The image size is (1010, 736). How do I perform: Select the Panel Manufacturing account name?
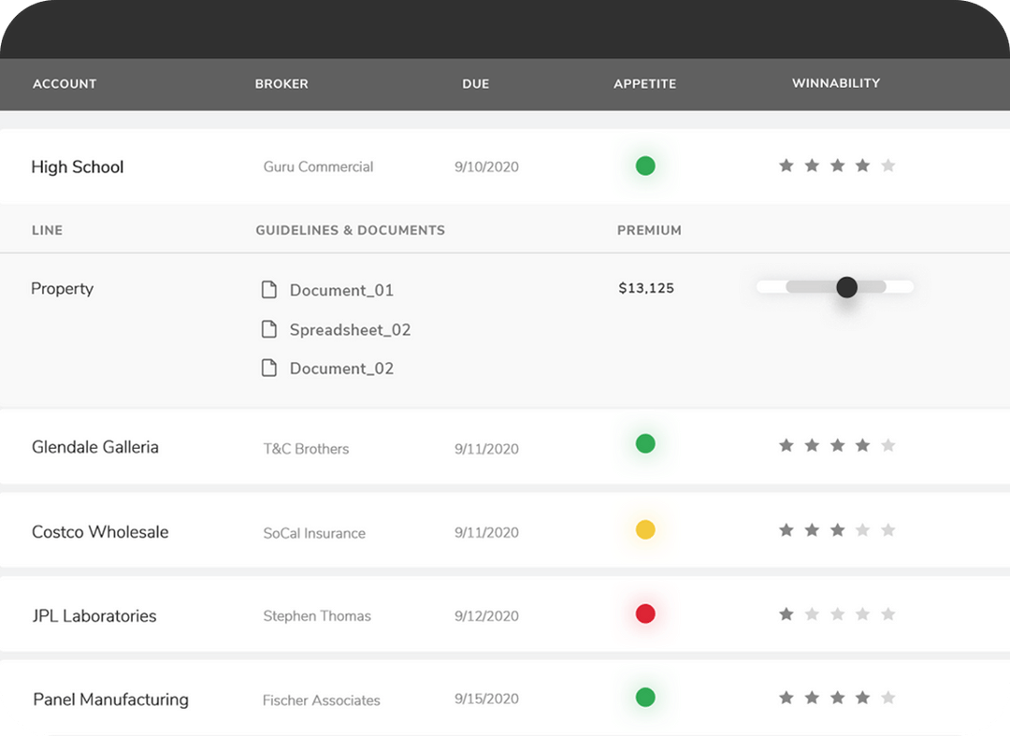(110, 700)
